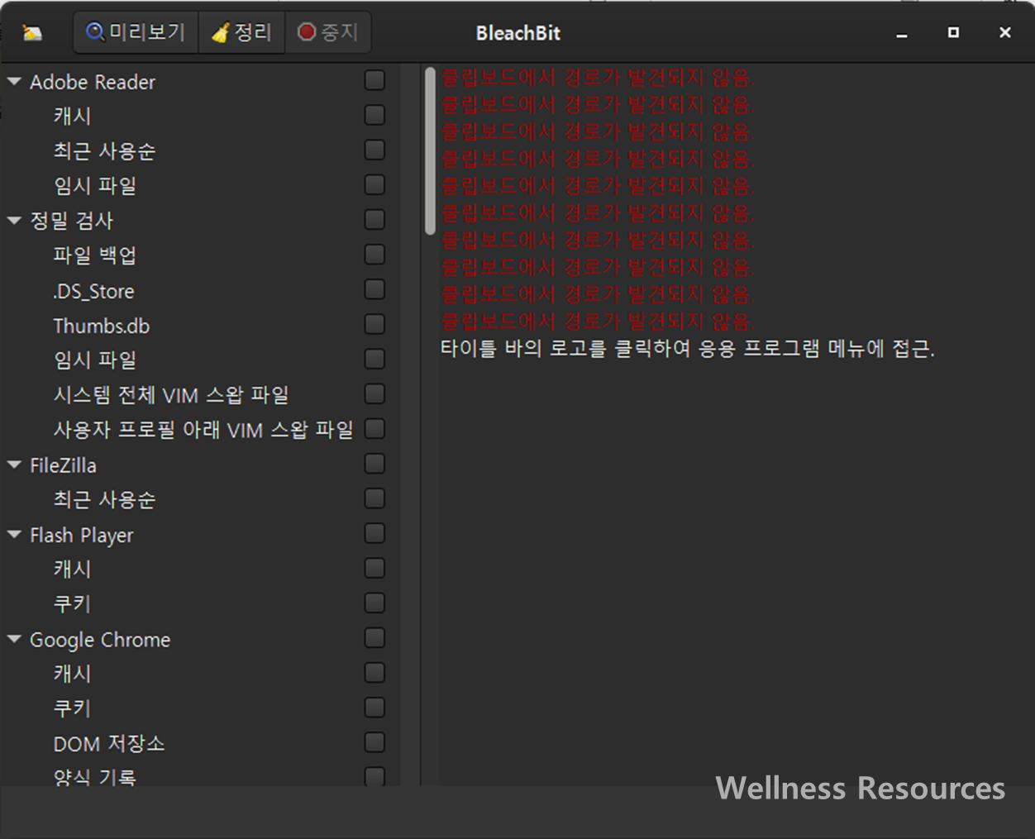This screenshot has width=1035, height=839.
Task: Select the FileZilla tree row
Action: [63, 465]
